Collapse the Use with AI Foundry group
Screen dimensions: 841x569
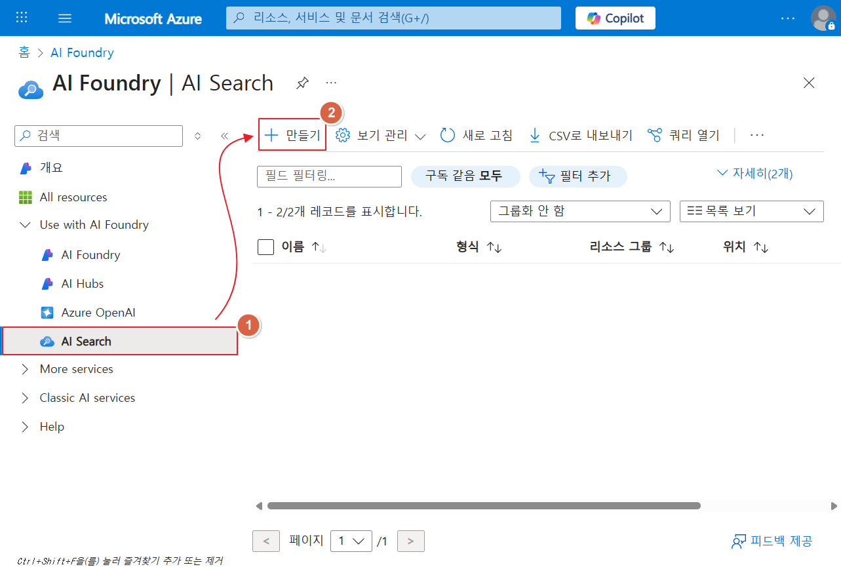(26, 225)
